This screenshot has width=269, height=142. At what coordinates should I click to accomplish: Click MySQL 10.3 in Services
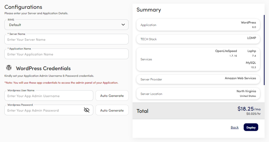click(x=251, y=65)
